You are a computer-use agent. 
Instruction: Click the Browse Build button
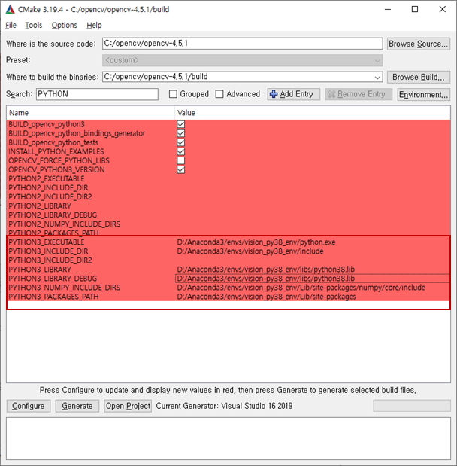pos(419,78)
